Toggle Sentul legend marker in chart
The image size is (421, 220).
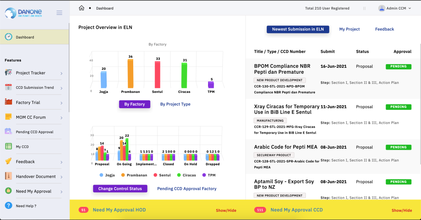pyautogui.click(x=155, y=175)
